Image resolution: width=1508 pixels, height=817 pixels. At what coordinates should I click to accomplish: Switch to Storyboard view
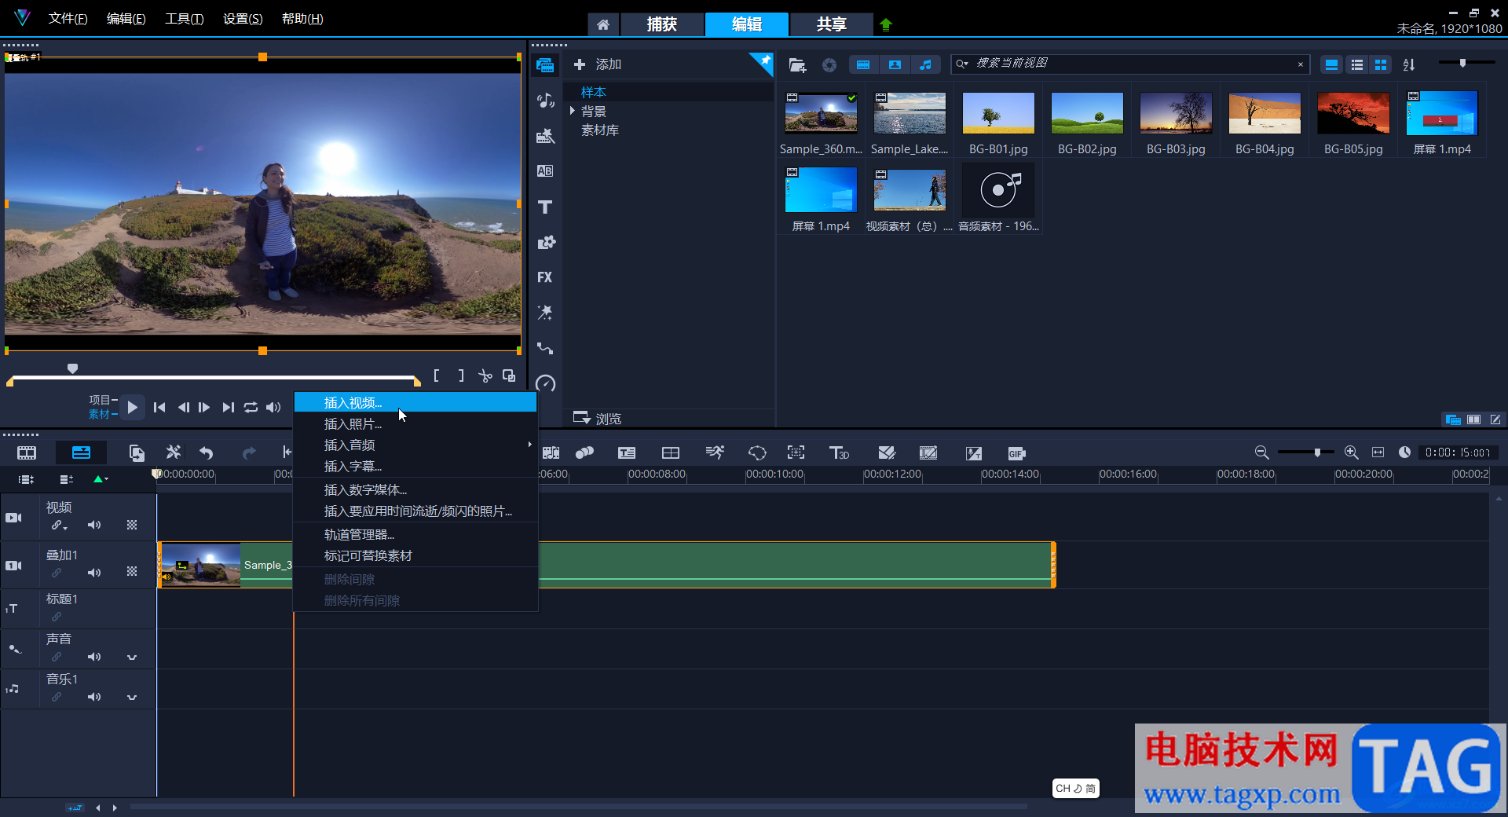point(27,452)
